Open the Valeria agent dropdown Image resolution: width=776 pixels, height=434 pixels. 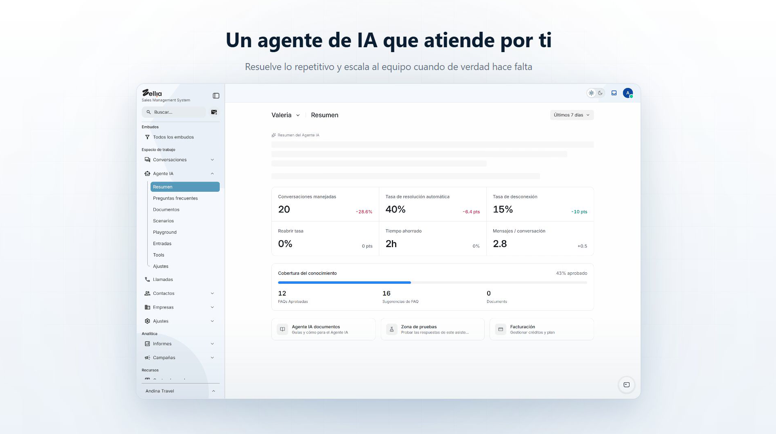(286, 115)
